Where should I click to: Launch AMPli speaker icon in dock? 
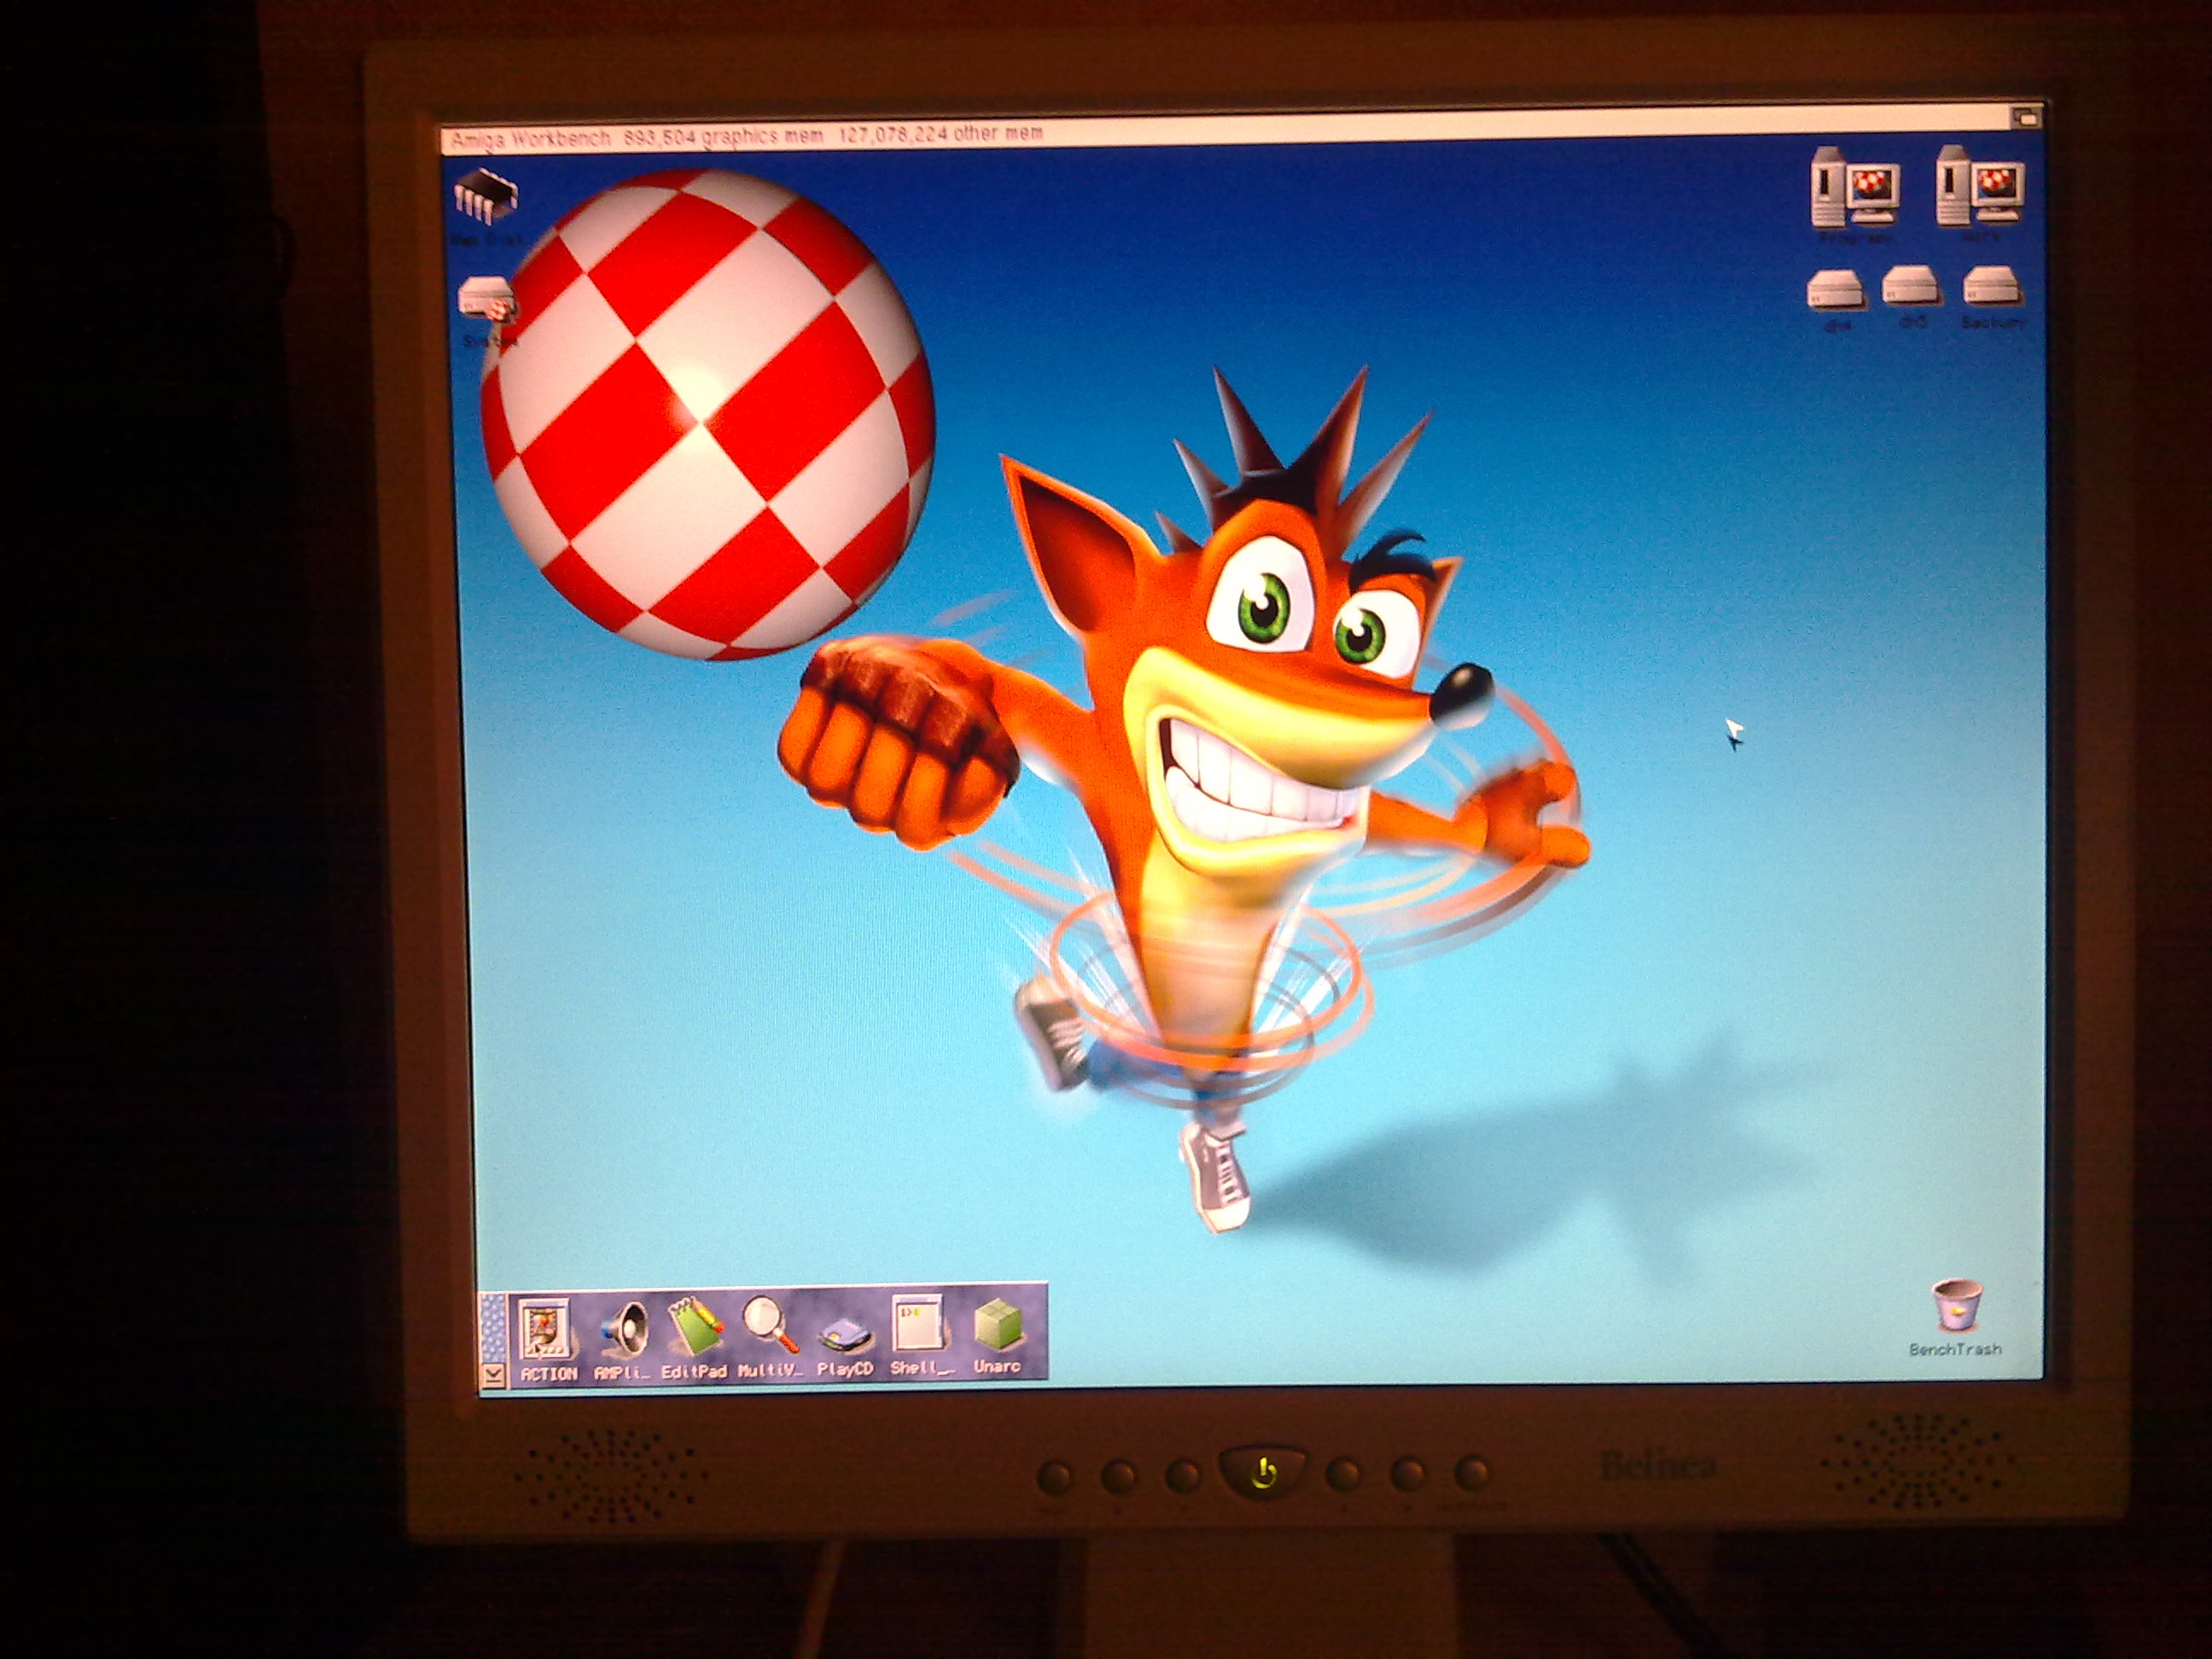623,1329
